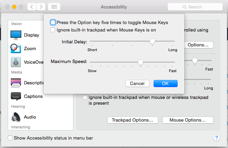Select the Captions icon in sidebar
Viewport: 228px width, 148px height.
(16, 97)
